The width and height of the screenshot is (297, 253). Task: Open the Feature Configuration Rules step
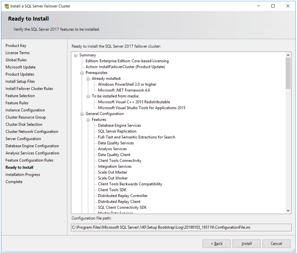click(29, 160)
